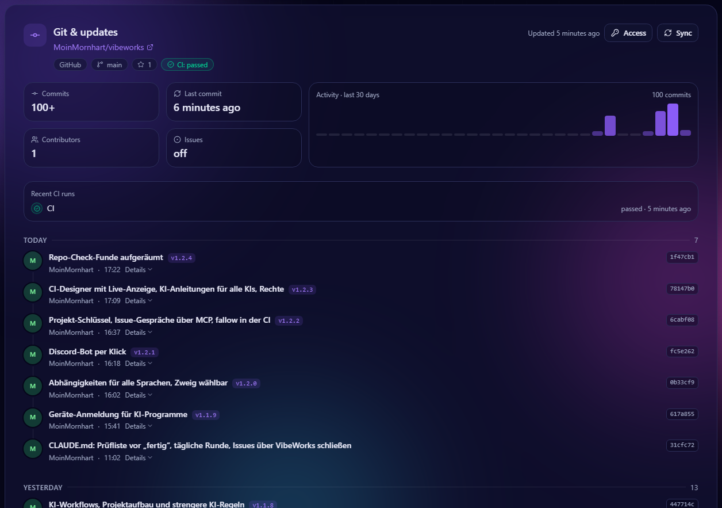Click avatar of Geräte-Anmeldung commit
Screen dimensions: 722x508
click(x=33, y=417)
